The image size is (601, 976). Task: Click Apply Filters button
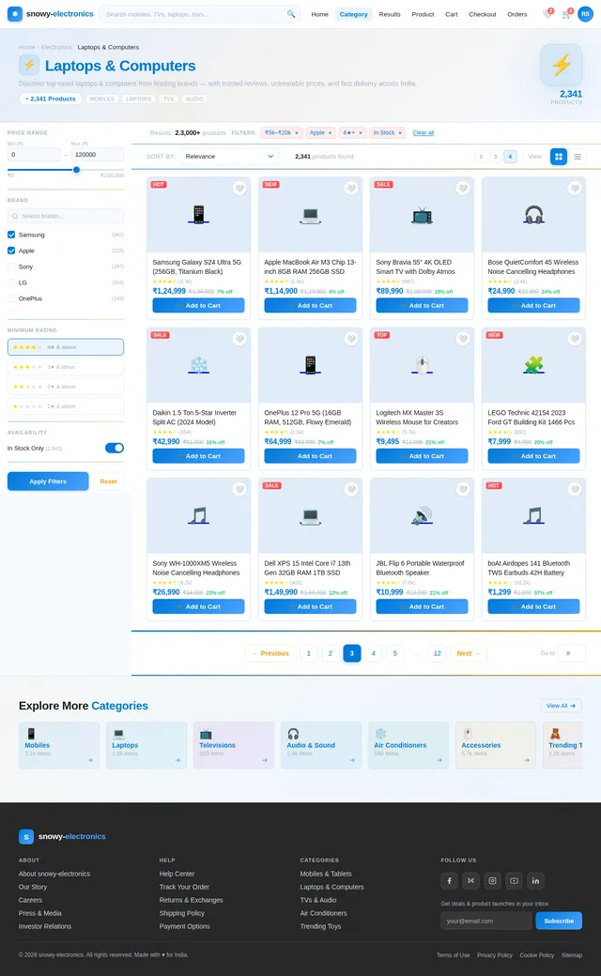(48, 481)
